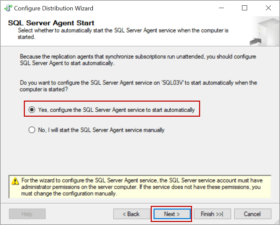Select manual SQL Server Agent startup option
Viewport: 280px width, 225px height.
[32, 130]
